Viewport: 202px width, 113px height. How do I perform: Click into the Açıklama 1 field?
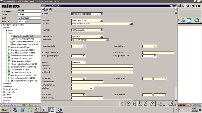pos(102,66)
